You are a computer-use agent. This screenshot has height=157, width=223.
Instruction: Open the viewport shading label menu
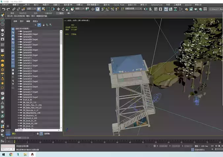[84, 20]
